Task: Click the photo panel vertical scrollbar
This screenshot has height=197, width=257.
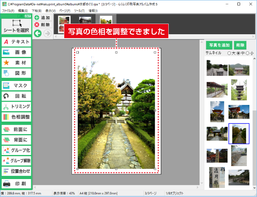Action: 254,124
